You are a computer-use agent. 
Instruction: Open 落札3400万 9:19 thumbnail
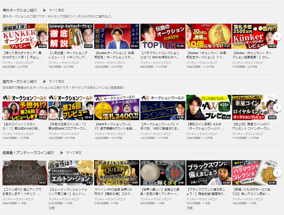pos(117,107)
